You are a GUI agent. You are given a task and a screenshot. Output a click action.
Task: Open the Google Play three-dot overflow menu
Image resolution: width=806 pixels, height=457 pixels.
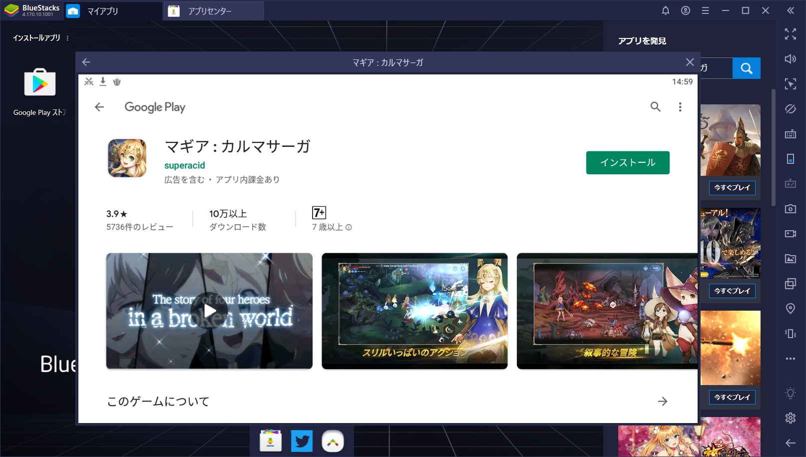(680, 107)
